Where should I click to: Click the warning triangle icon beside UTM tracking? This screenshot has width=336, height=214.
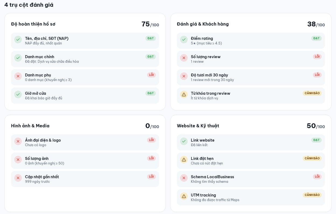tap(184, 196)
